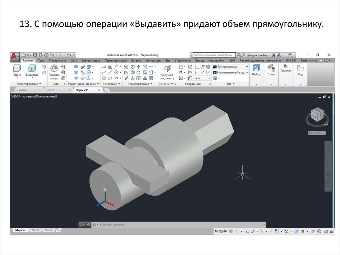Open the workspace switching gear icon
This screenshot has width=340, height=255.
pyautogui.click(x=303, y=231)
